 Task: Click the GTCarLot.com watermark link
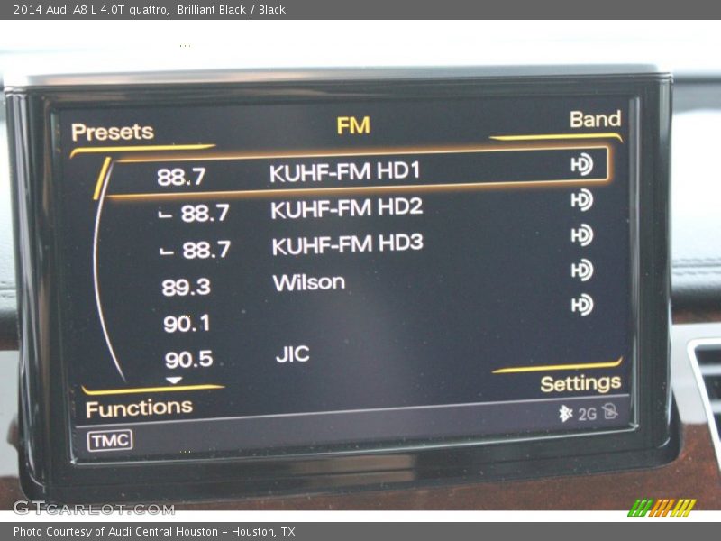94,509
